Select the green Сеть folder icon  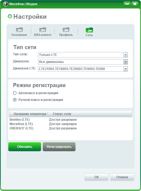tap(89, 30)
